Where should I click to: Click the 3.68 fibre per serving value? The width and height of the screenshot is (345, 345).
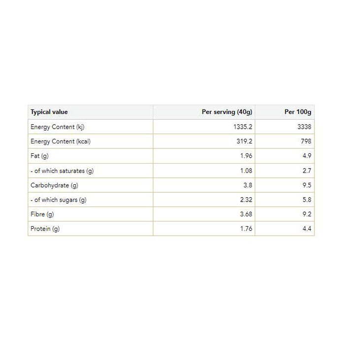(245, 214)
